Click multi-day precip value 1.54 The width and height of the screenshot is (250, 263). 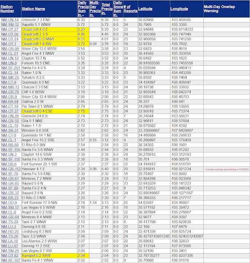tap(93, 203)
